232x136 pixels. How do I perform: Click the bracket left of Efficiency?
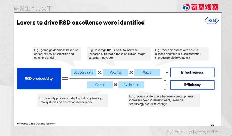tap(166, 85)
